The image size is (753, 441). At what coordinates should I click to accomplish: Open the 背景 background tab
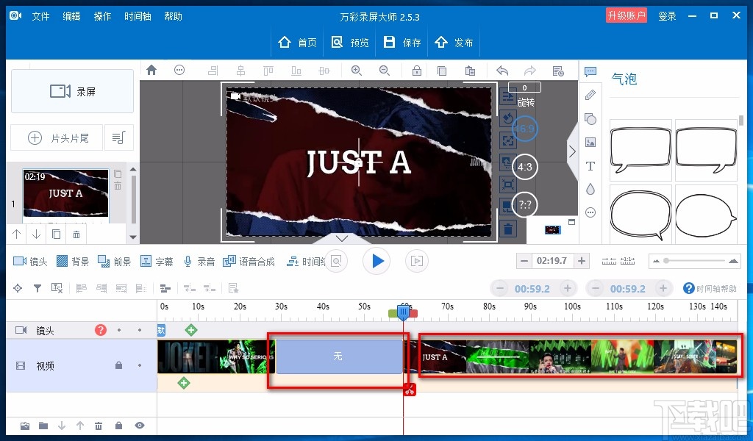(x=73, y=262)
